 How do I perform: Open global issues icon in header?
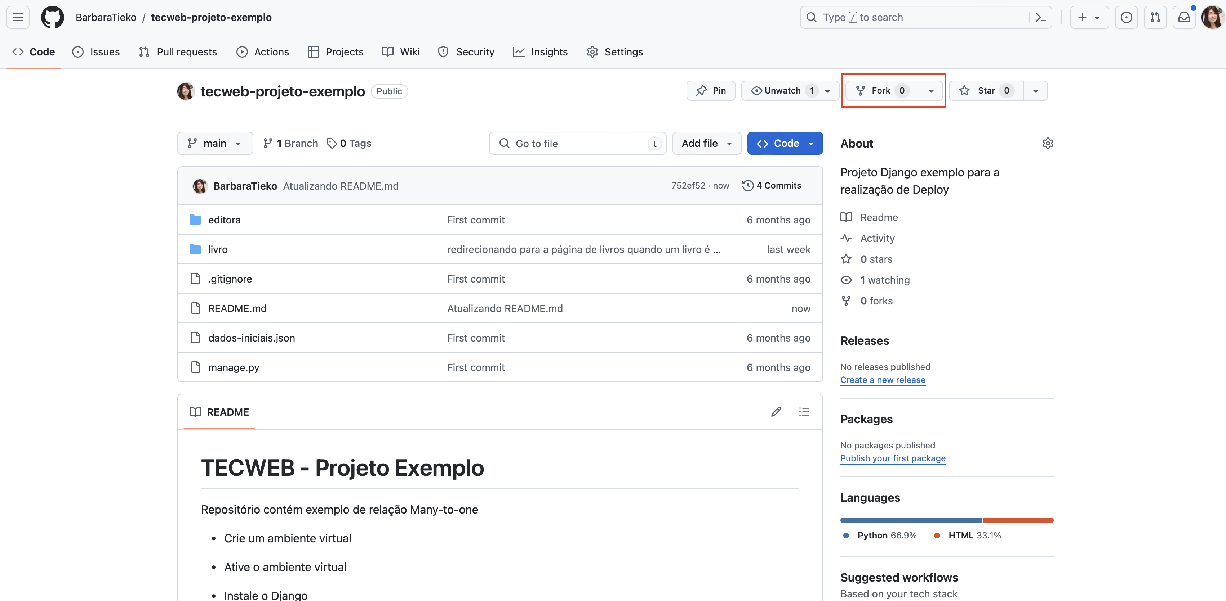point(1126,18)
